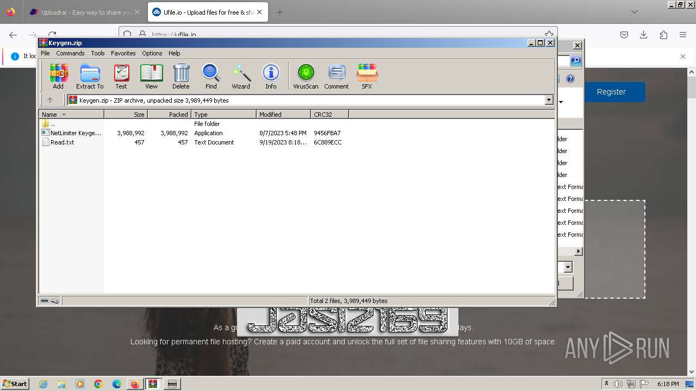Click the Extract To toolbar icon
Viewport: 696px width, 391px height.
coord(90,77)
